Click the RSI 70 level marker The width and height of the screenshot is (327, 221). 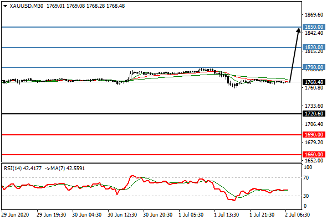306,178
